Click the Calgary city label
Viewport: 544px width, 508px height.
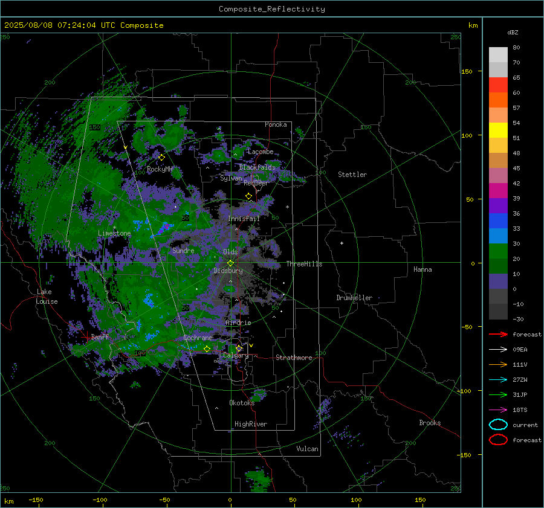(x=236, y=355)
